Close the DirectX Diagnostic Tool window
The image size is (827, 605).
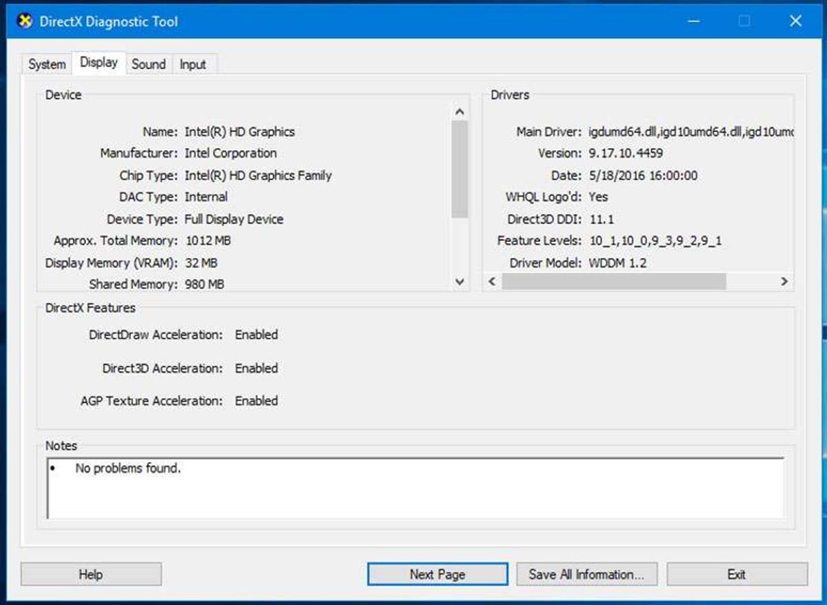tap(795, 21)
